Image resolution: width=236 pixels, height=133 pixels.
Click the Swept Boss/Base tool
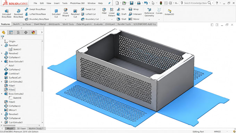pyautogui.click(x=35, y=9)
